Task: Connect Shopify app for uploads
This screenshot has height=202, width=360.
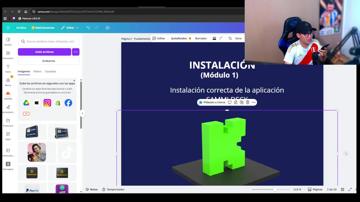Action: [x=58, y=103]
